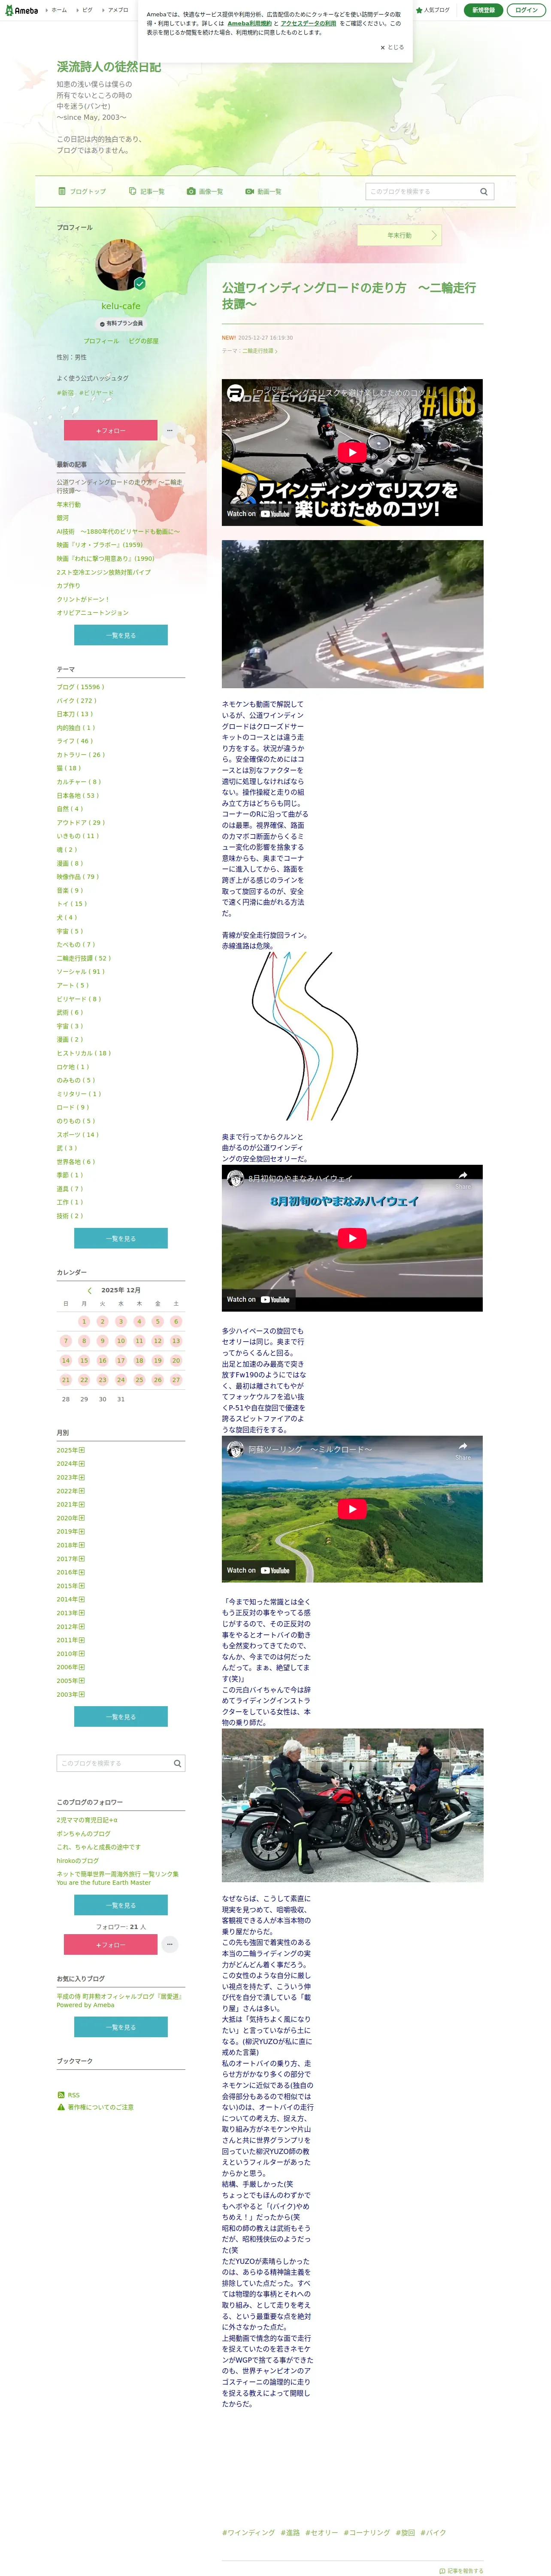Click the ログイン button
This screenshot has height=2576, width=551.
(x=526, y=10)
